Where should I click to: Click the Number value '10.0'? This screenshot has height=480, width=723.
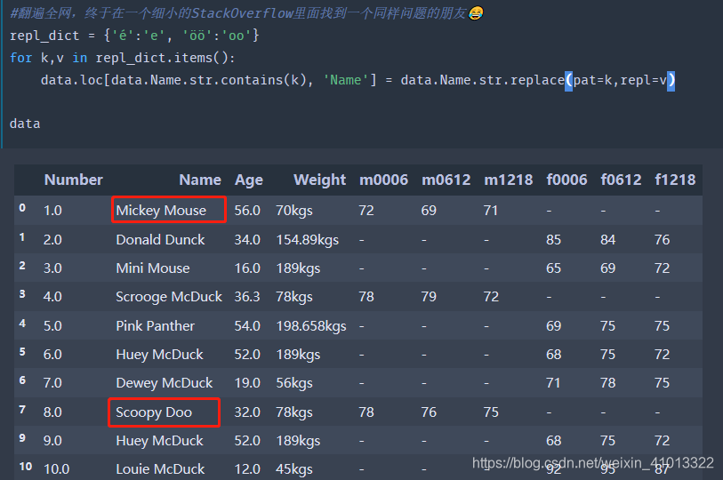pos(56,469)
